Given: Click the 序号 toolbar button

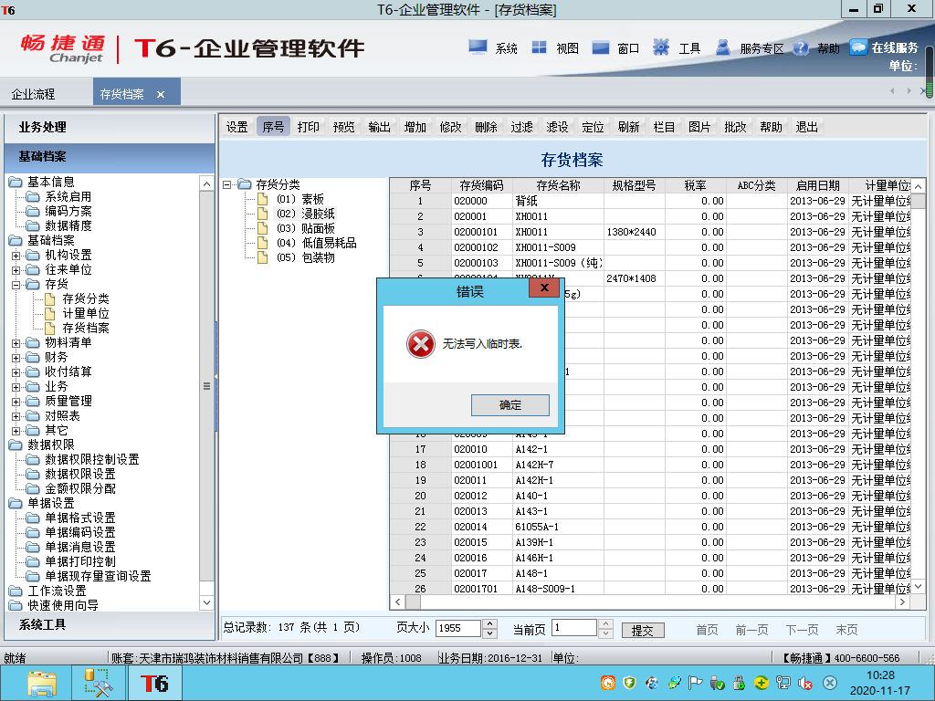Looking at the screenshot, I should pos(273,127).
